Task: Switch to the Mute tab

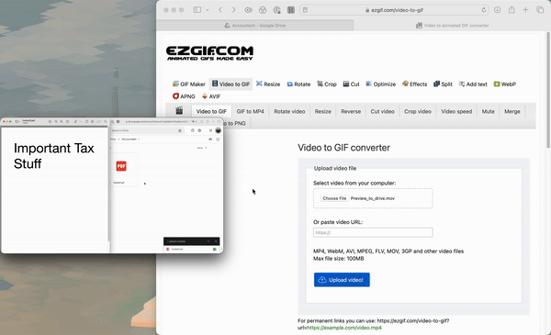Action: pos(489,111)
